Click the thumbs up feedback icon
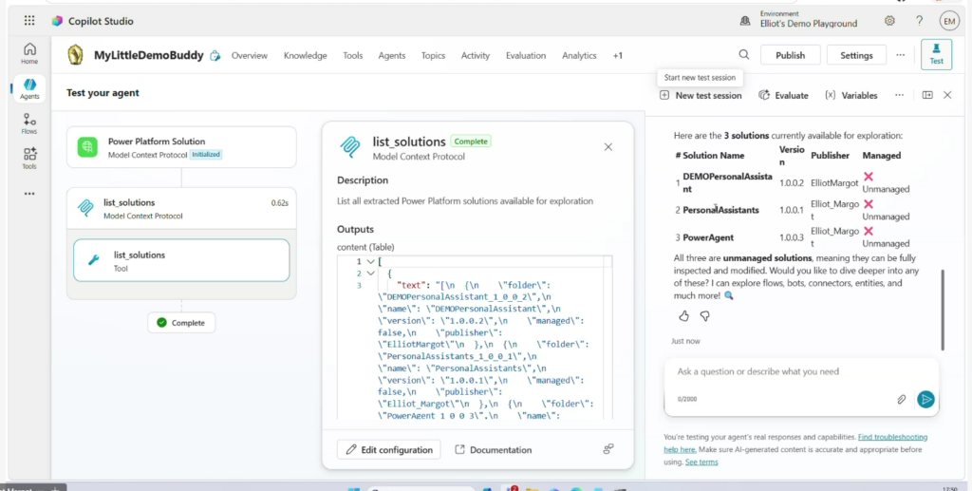 pyautogui.click(x=683, y=315)
